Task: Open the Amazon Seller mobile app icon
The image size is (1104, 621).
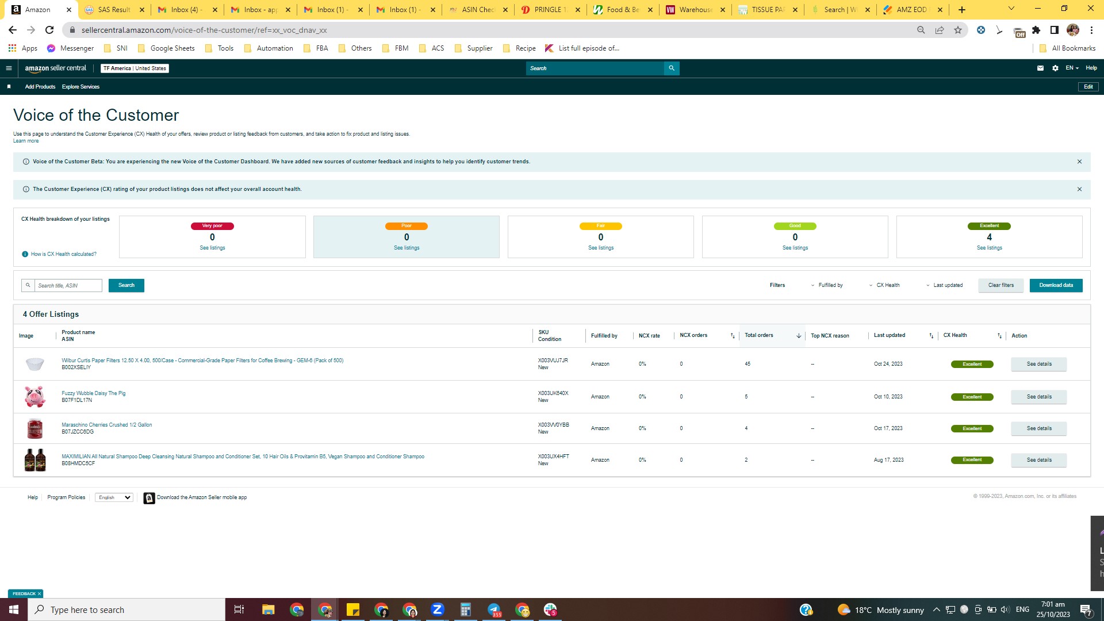Action: coord(149,498)
